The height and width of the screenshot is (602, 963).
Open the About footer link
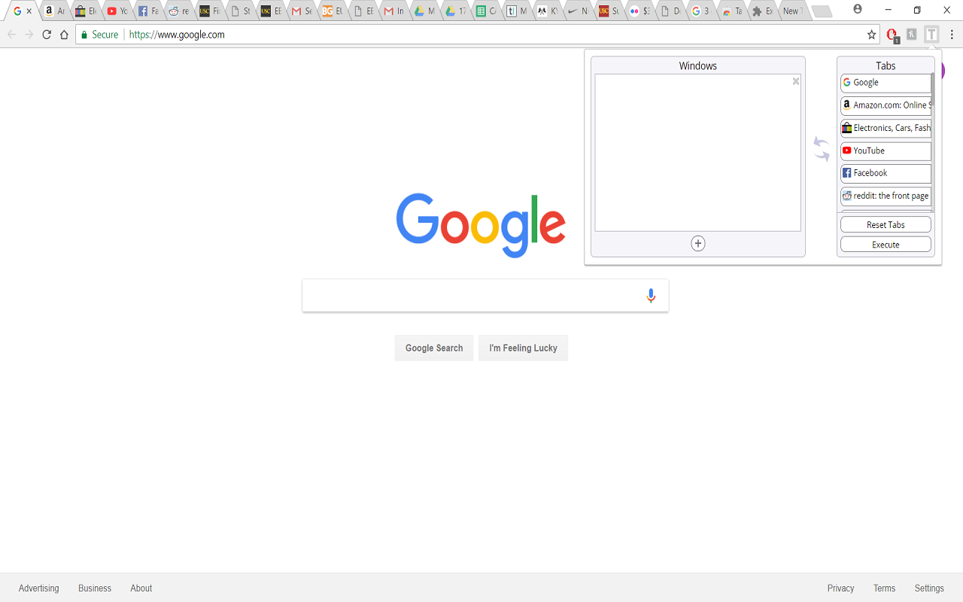click(x=141, y=588)
